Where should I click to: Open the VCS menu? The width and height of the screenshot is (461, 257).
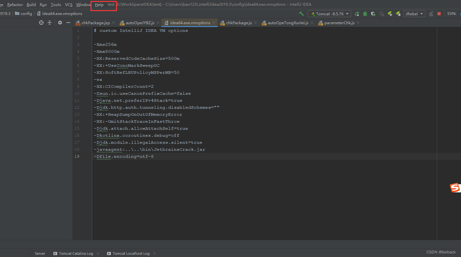(x=69, y=5)
